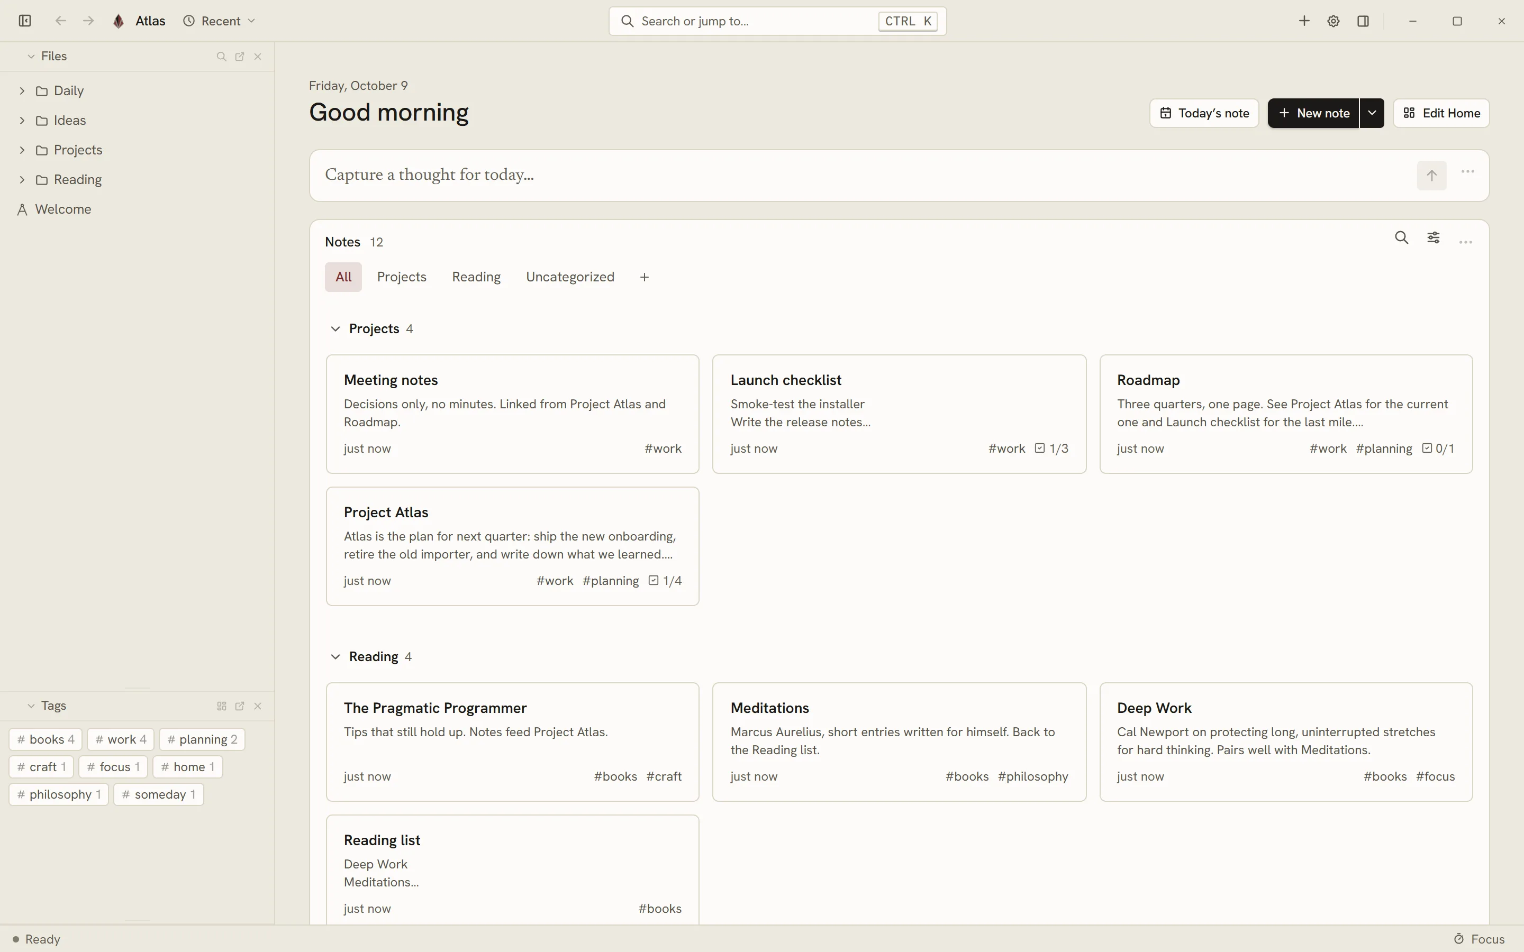
Task: Open capture box ellipsis menu
Action: (x=1467, y=171)
